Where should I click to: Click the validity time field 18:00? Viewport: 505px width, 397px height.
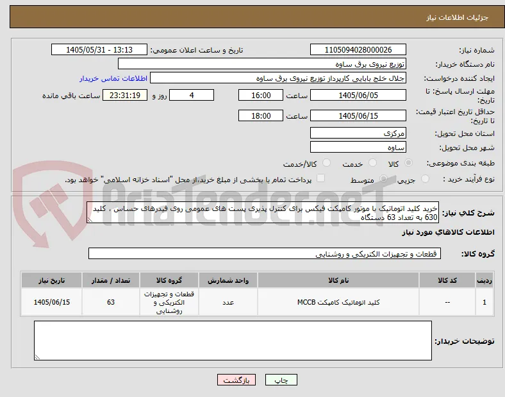261,115
